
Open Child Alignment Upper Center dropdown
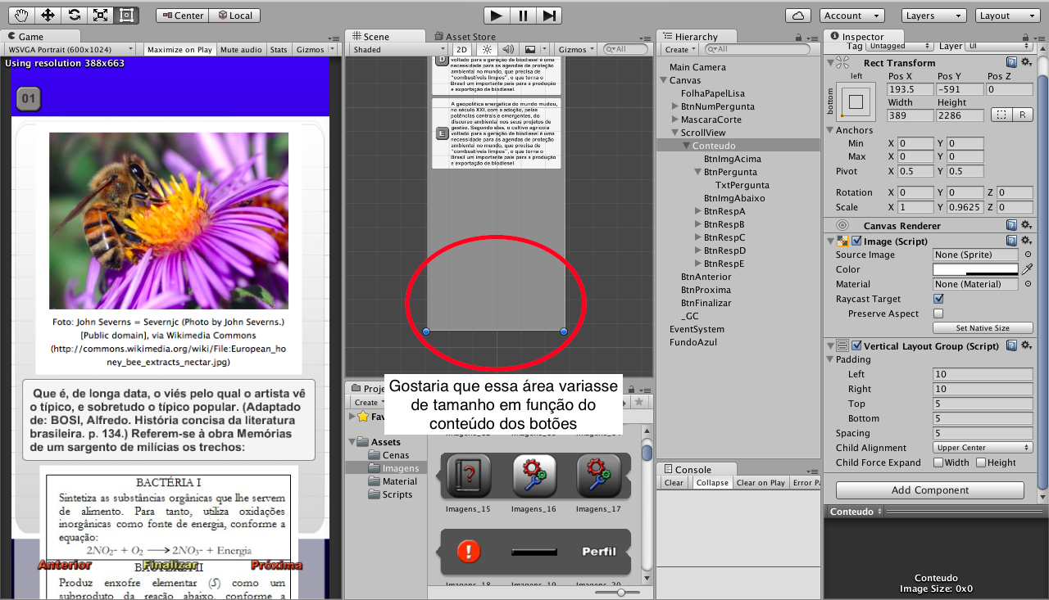pos(983,448)
